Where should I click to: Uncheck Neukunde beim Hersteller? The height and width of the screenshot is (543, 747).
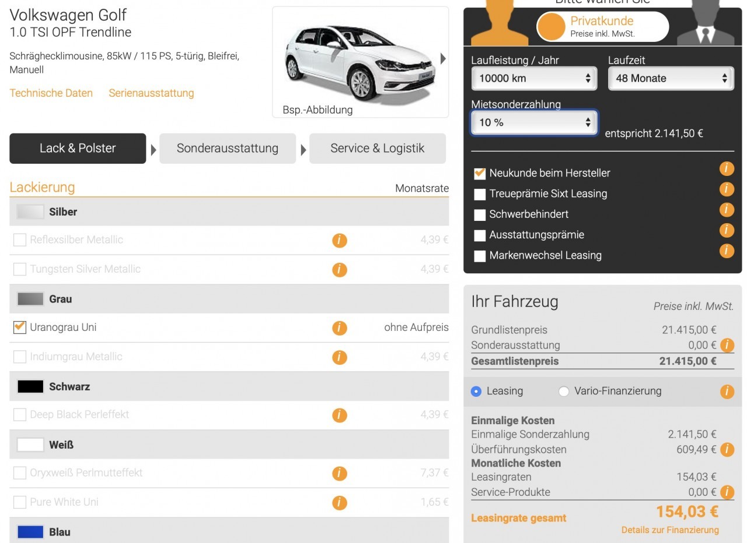pyautogui.click(x=480, y=174)
